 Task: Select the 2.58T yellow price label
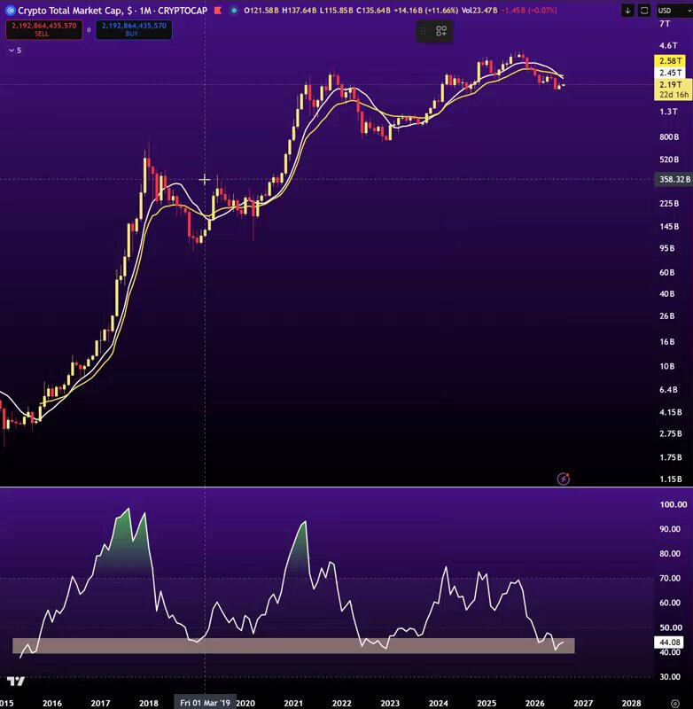[x=670, y=60]
